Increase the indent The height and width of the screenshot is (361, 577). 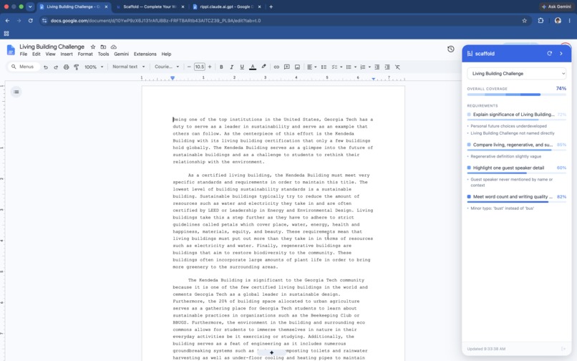coord(387,67)
